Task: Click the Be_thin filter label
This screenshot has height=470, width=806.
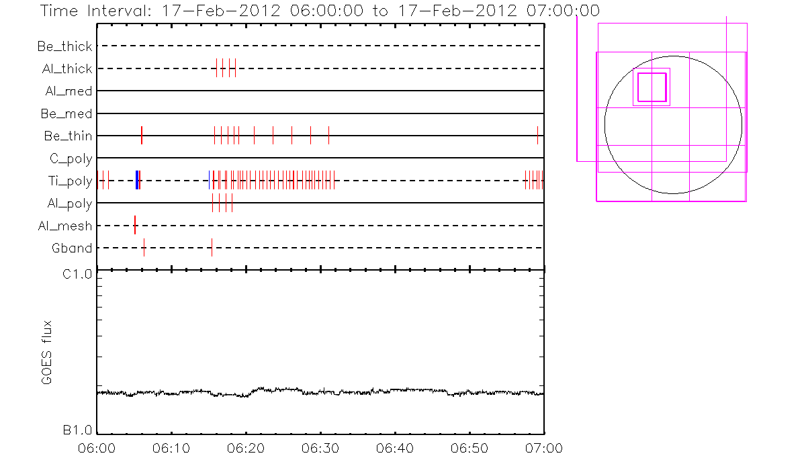Action: [68, 136]
